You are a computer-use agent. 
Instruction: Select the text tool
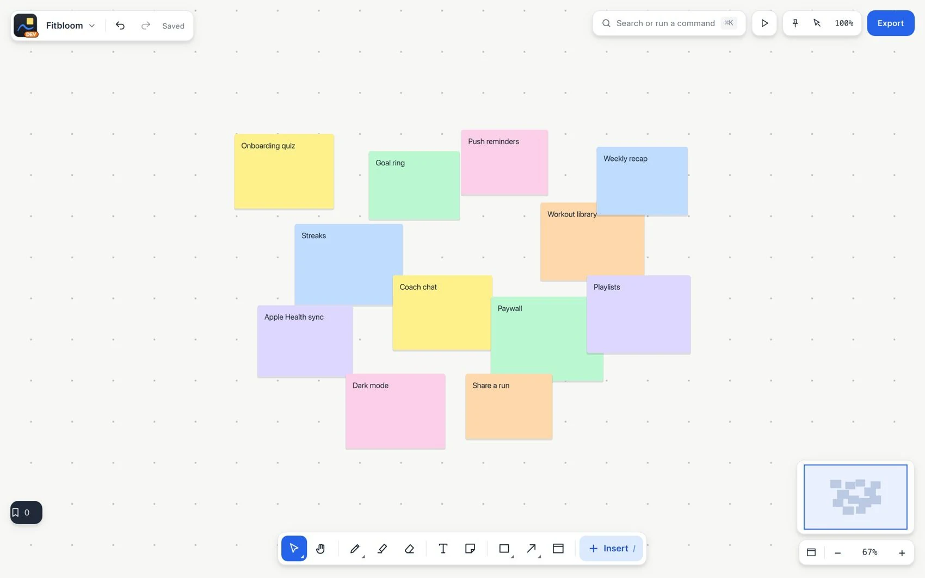pos(443,548)
